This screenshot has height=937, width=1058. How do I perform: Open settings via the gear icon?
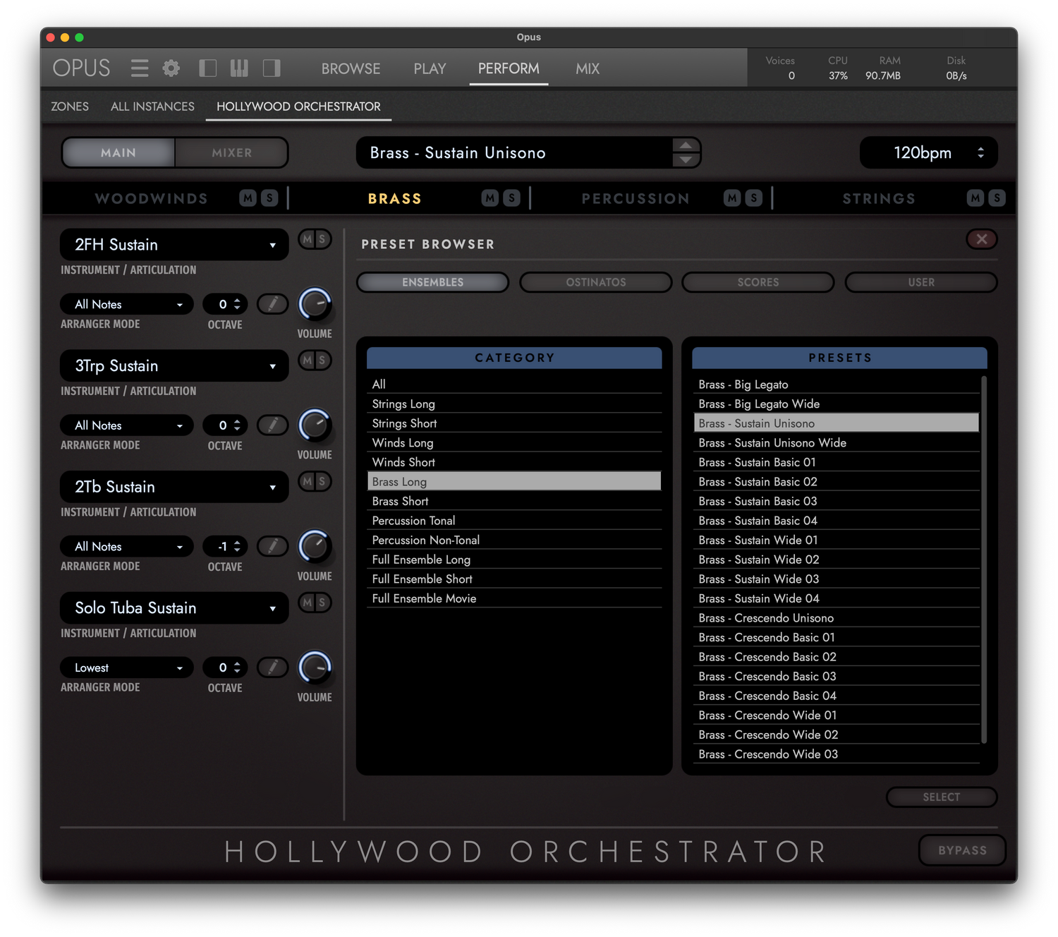coord(171,68)
